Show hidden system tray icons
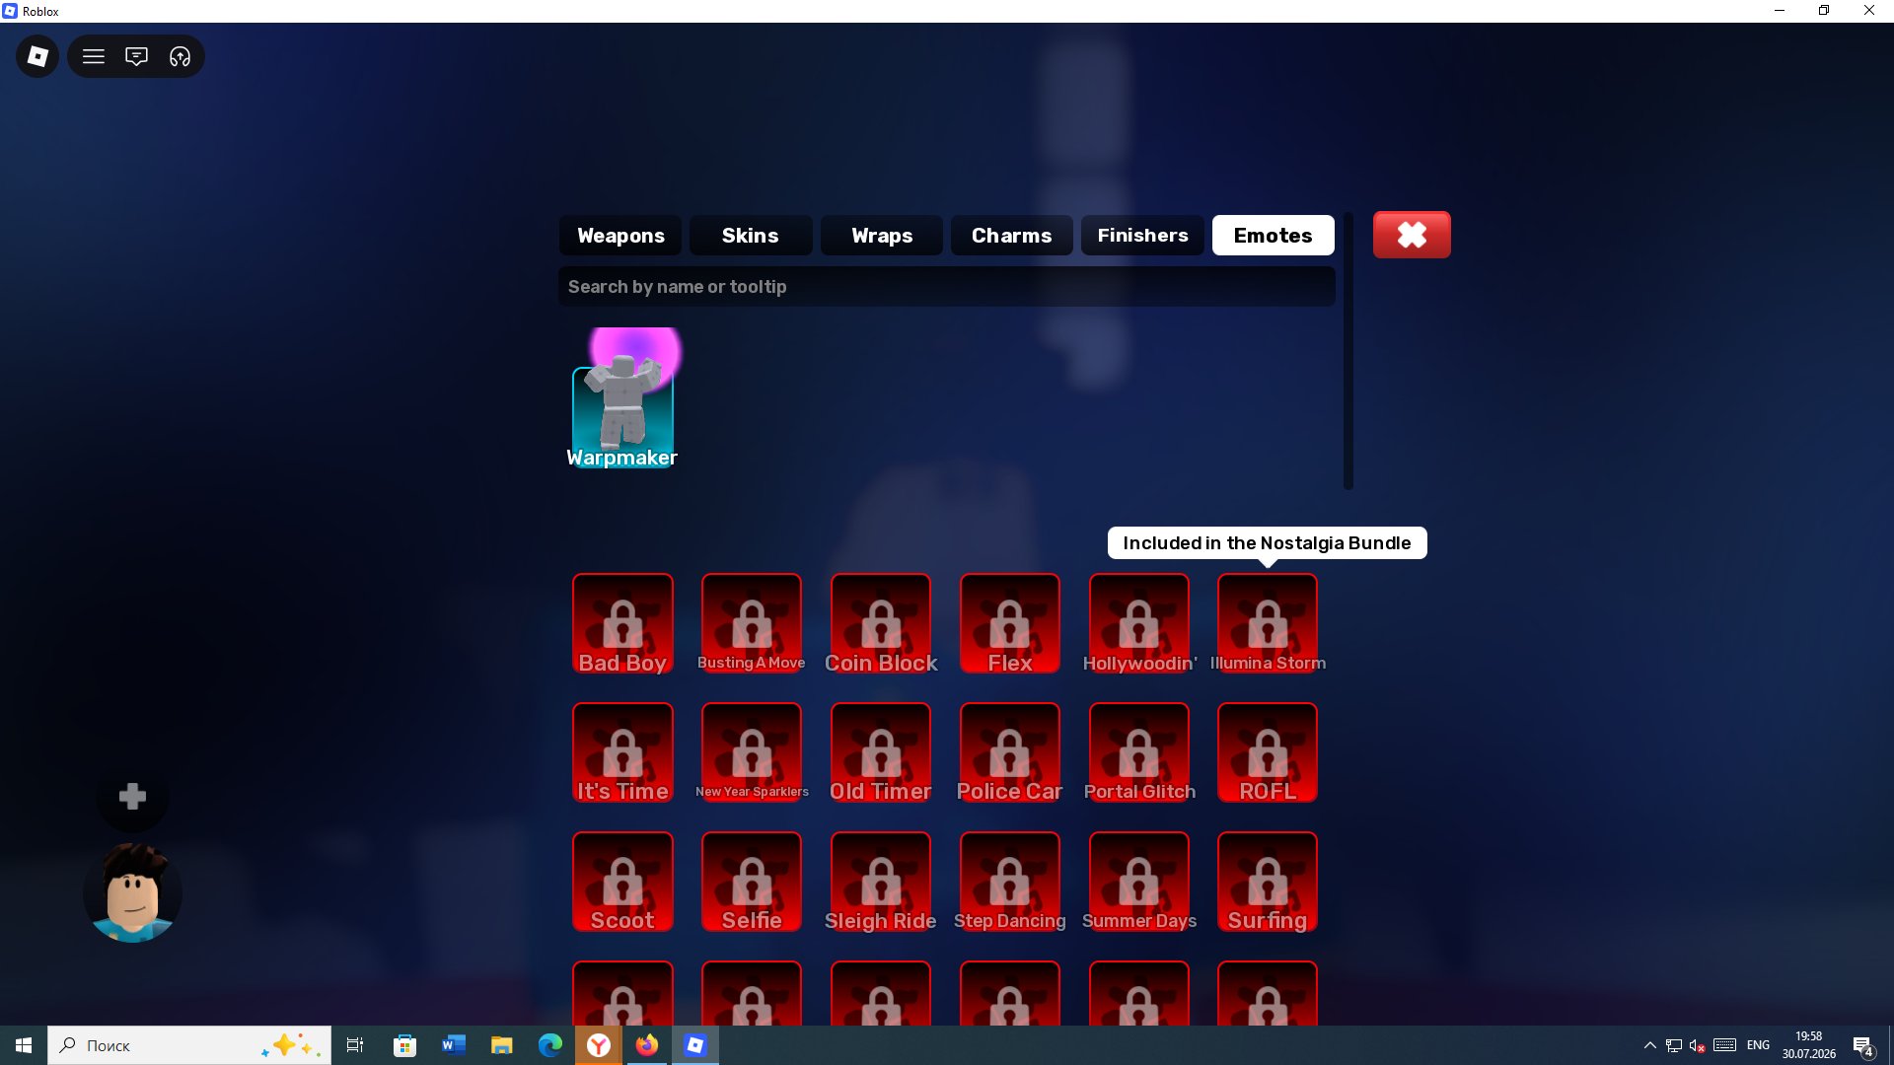 (1649, 1045)
